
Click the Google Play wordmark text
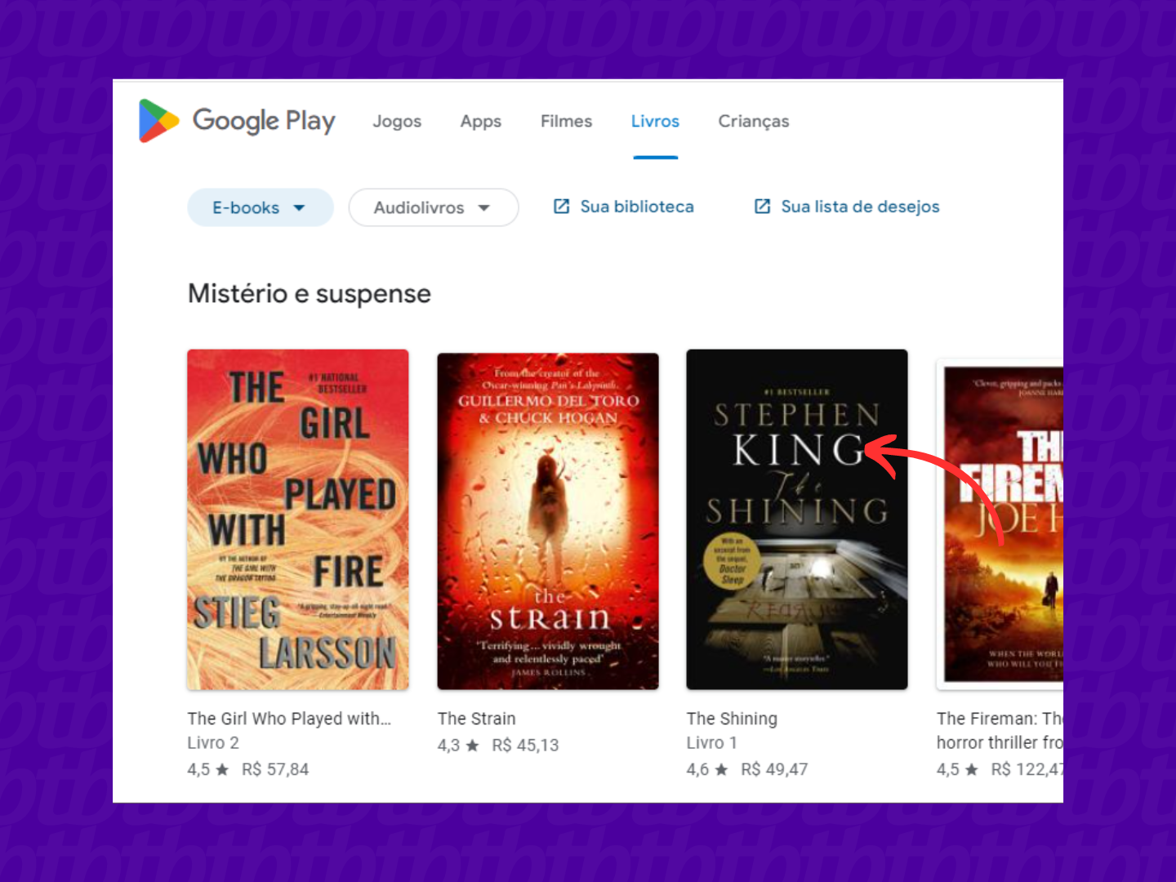(x=264, y=121)
